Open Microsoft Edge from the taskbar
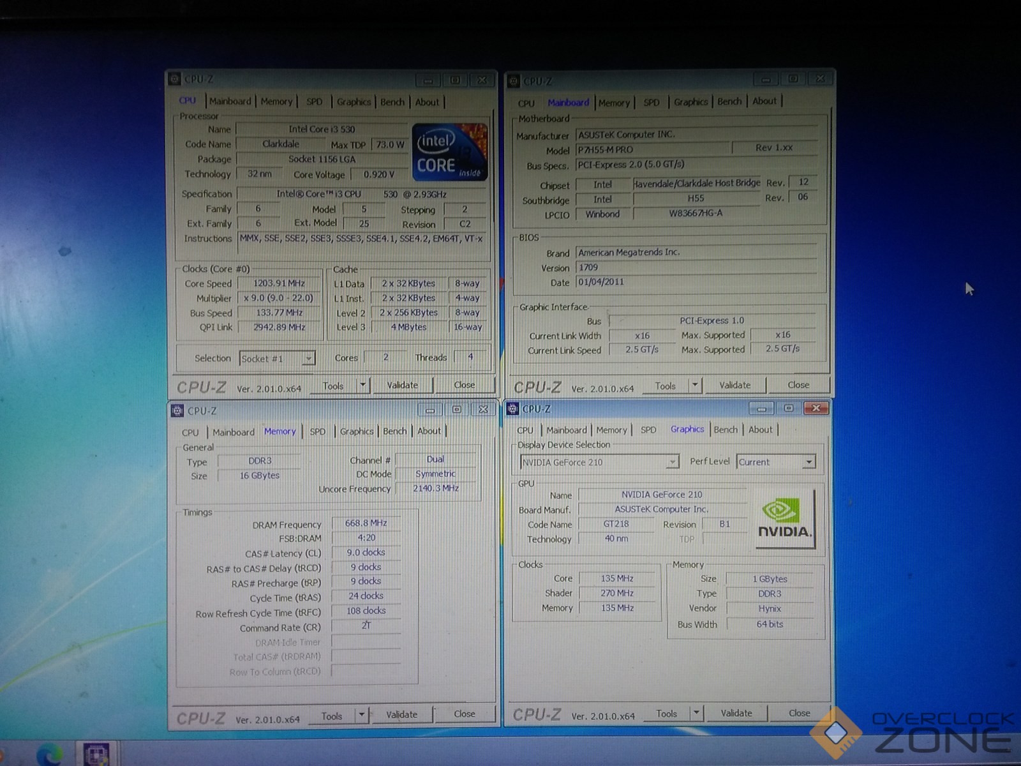The image size is (1021, 766). pos(49,755)
